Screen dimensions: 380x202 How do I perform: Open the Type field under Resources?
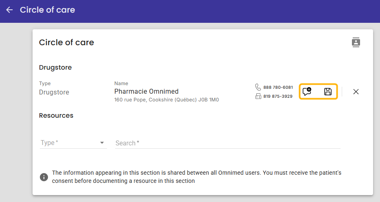pyautogui.click(x=73, y=143)
